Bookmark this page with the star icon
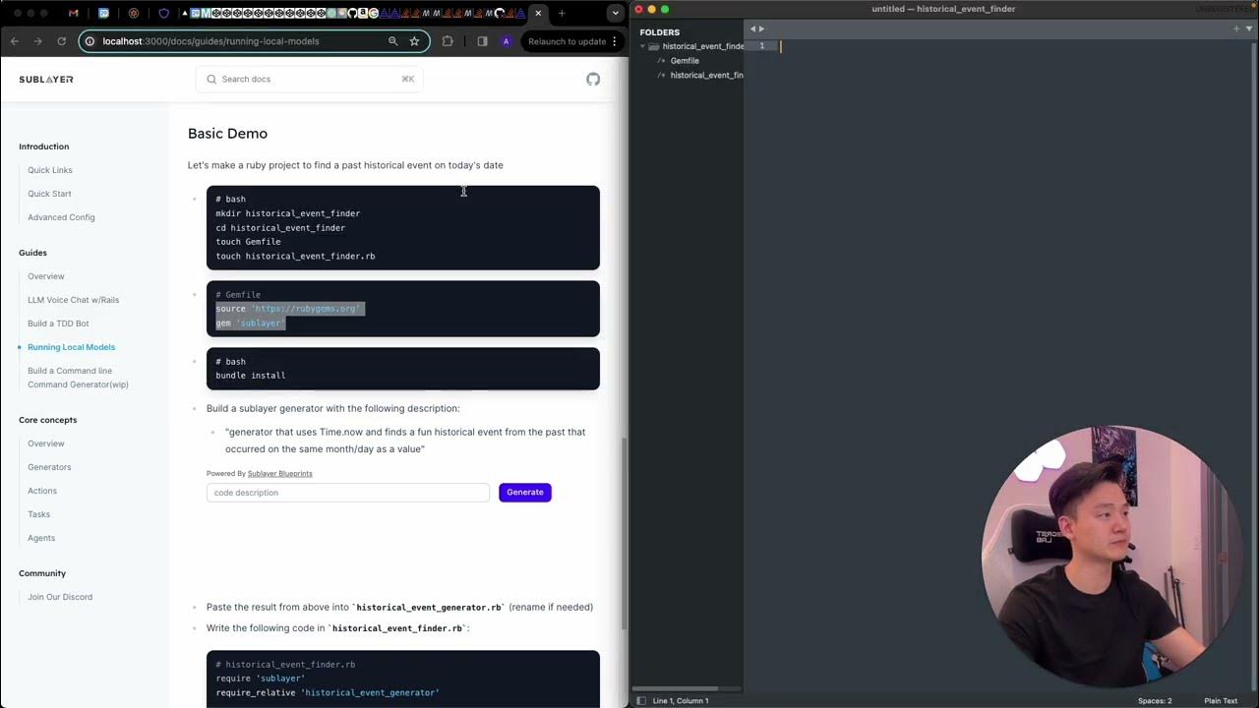This screenshot has width=1259, height=708. pos(414,41)
